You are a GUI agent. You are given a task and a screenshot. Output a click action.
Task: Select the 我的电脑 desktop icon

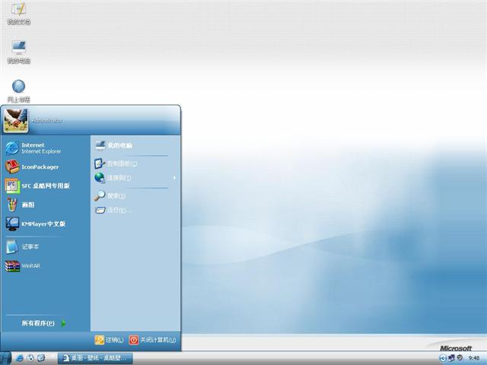click(18, 52)
